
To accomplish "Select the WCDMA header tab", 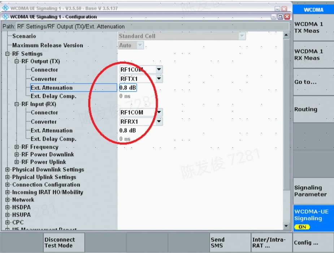I will pyautogui.click(x=313, y=10).
